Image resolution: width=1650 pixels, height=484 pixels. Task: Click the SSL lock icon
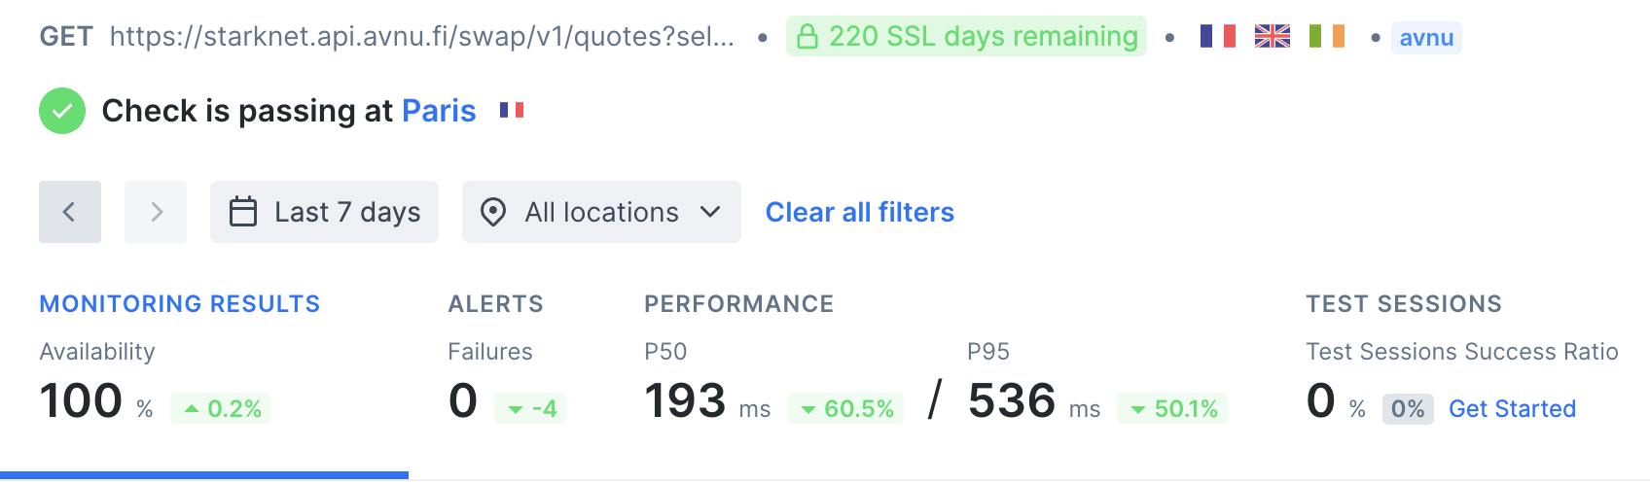(x=807, y=37)
